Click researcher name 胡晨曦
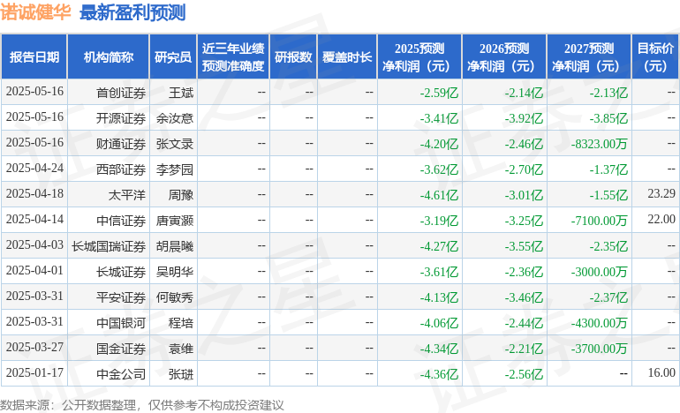The height and width of the screenshot is (413, 680). pos(175,246)
